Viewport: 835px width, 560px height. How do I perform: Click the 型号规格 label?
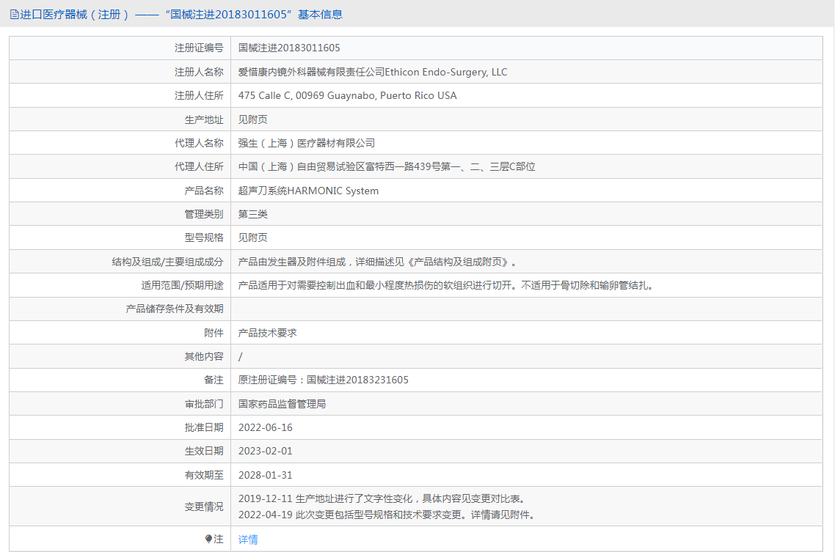tap(204, 237)
